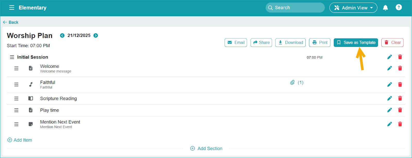Click Add Item link
This screenshot has height=158, width=412.
[20, 140]
